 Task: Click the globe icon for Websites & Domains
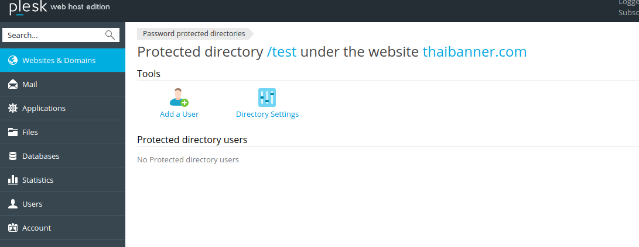pyautogui.click(x=12, y=60)
